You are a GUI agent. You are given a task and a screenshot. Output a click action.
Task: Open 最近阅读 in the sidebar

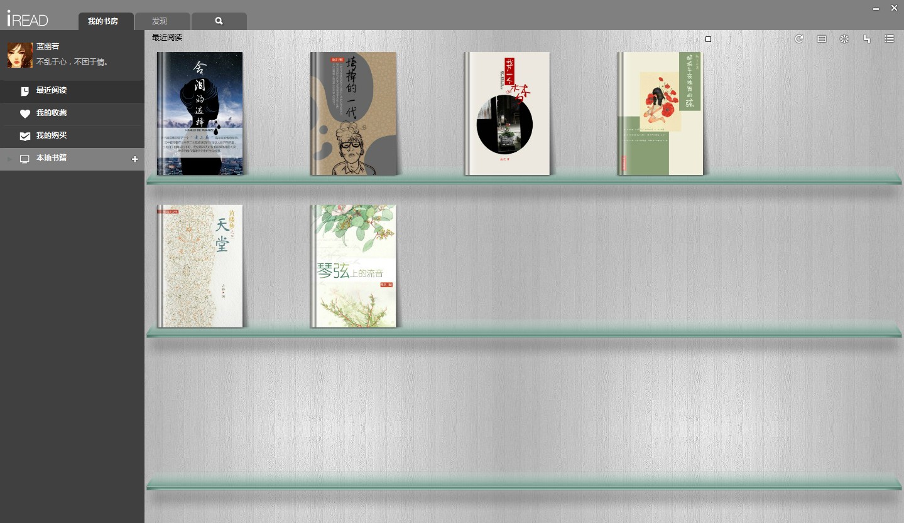(52, 91)
